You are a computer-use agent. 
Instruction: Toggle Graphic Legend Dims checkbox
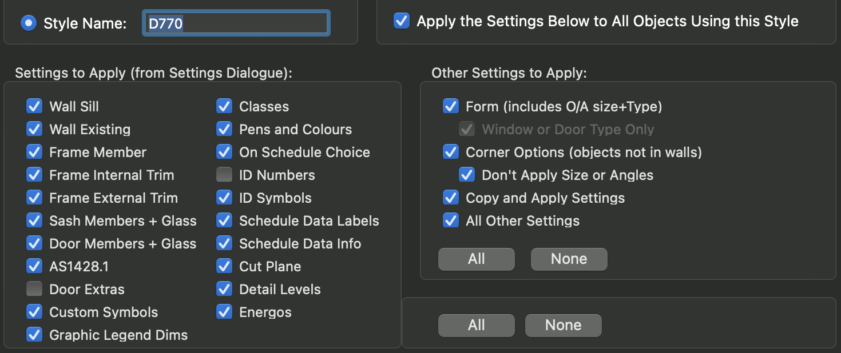pyautogui.click(x=34, y=335)
